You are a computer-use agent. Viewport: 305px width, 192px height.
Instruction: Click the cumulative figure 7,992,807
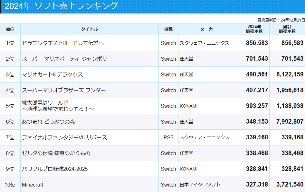coord(290,121)
